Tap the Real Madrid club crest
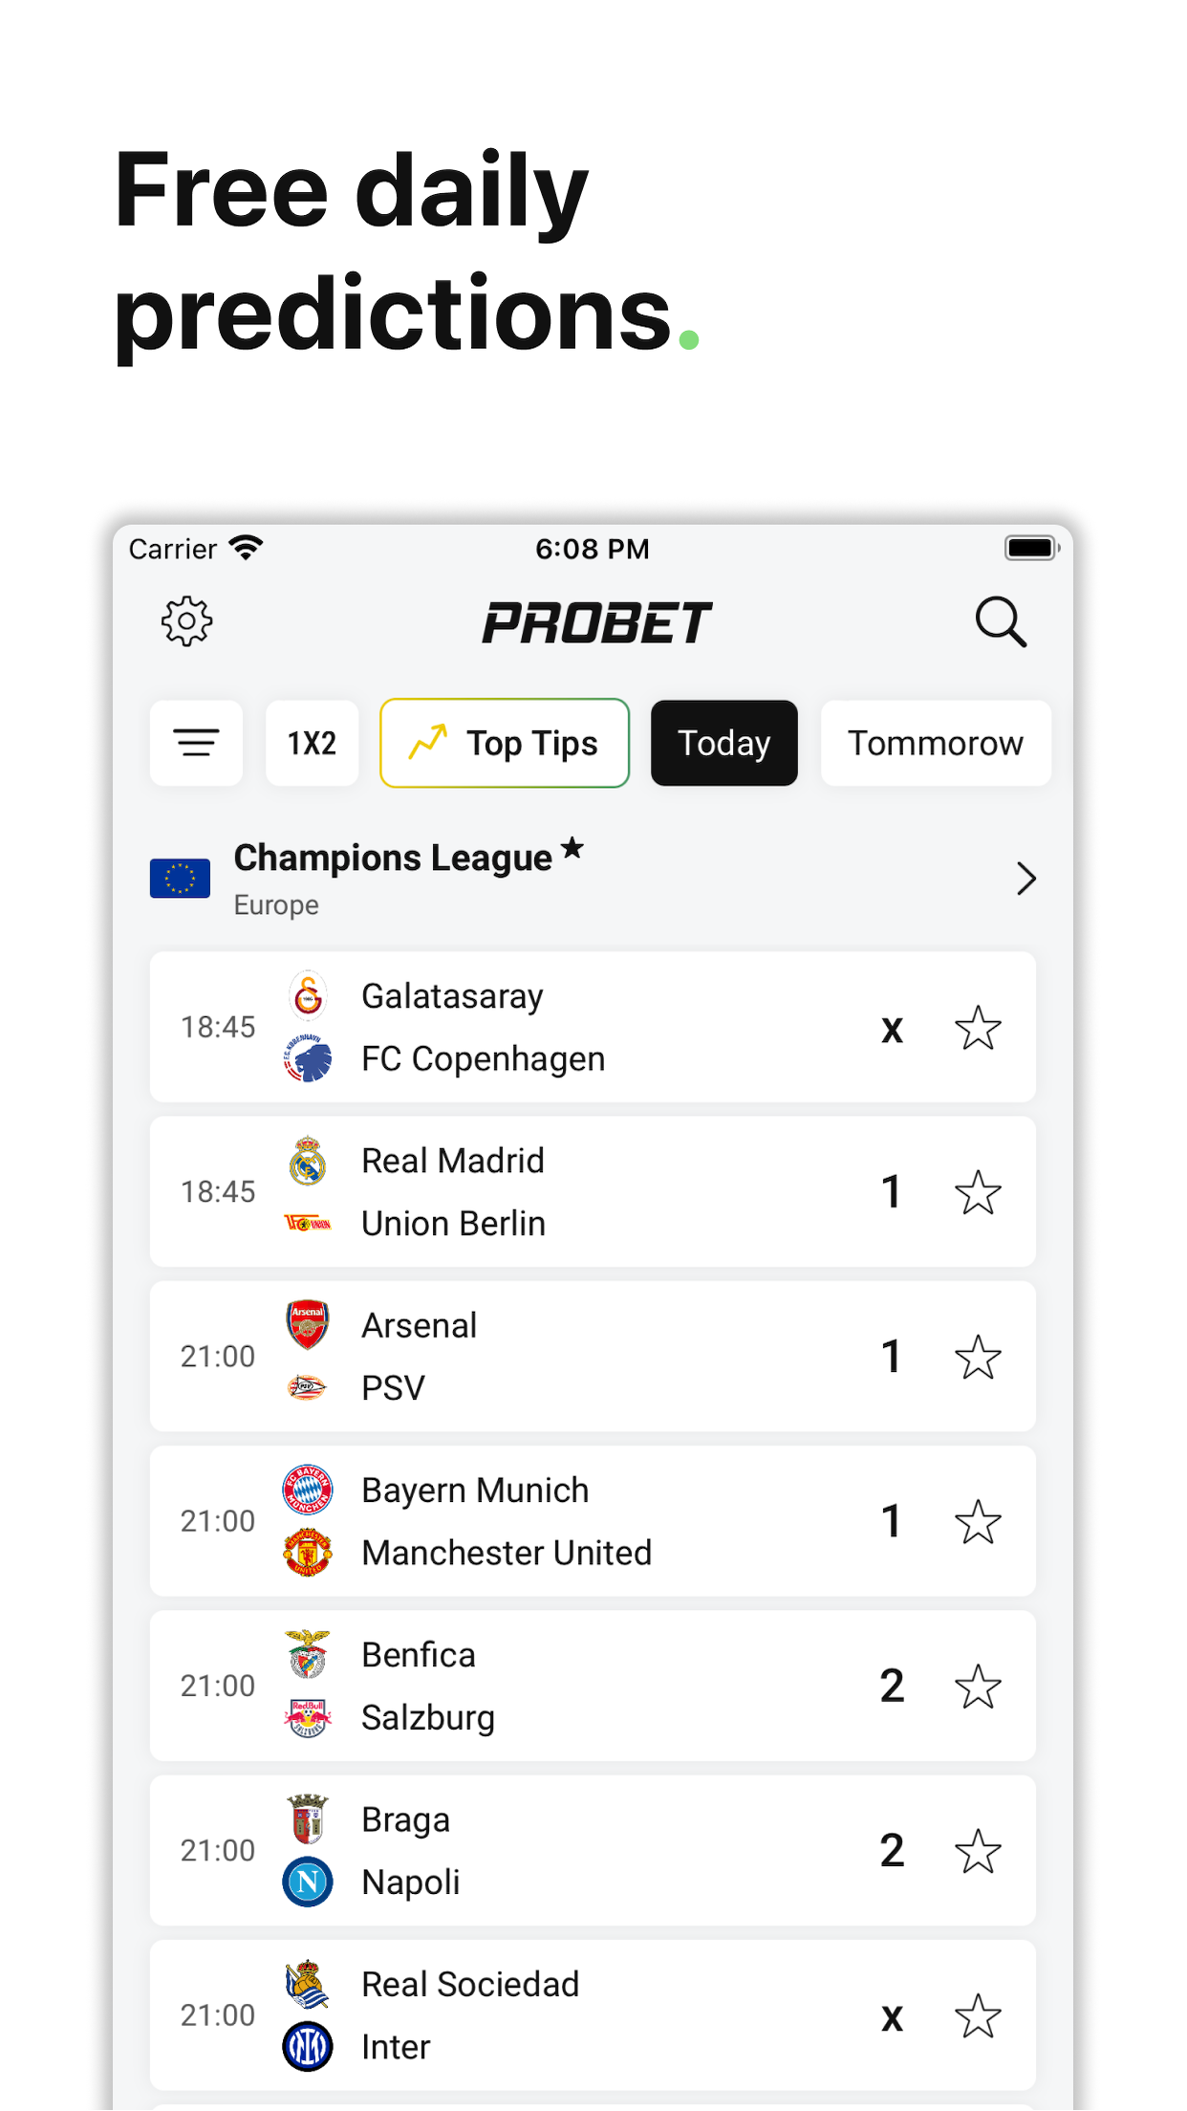Viewport: 1187px width, 2111px height. click(308, 1161)
